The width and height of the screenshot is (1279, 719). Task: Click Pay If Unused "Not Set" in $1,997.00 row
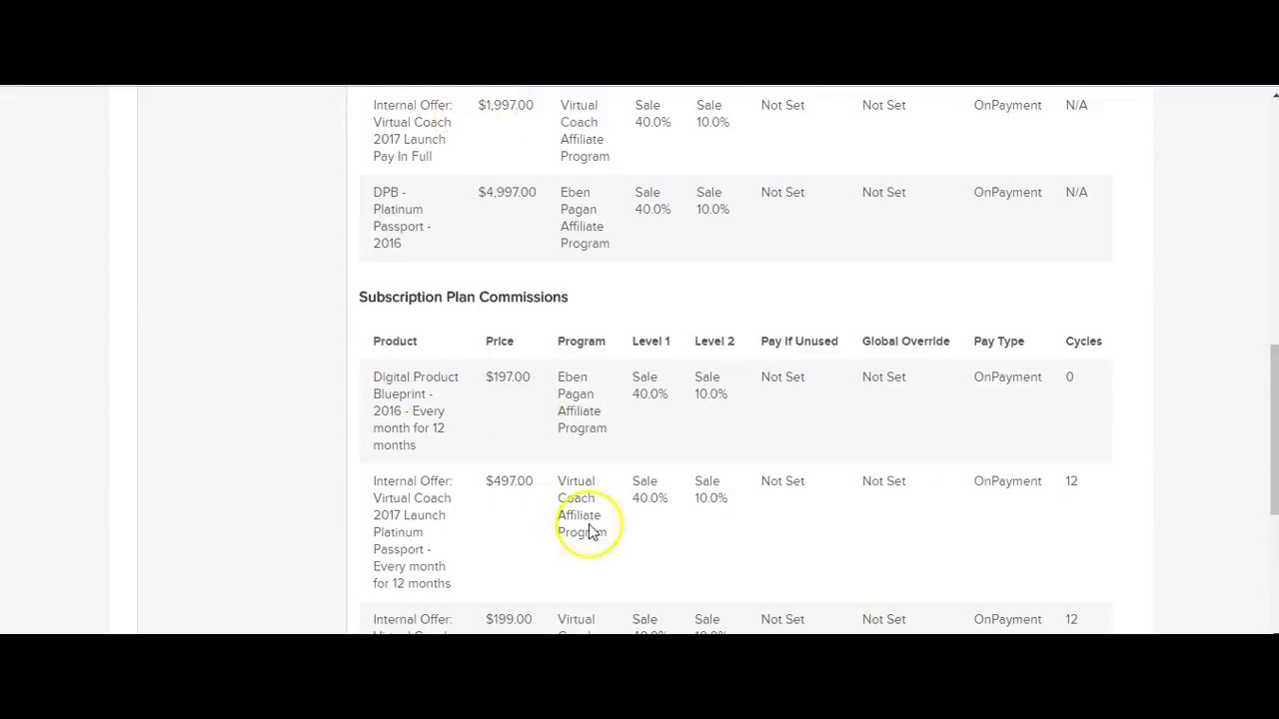[x=782, y=105]
